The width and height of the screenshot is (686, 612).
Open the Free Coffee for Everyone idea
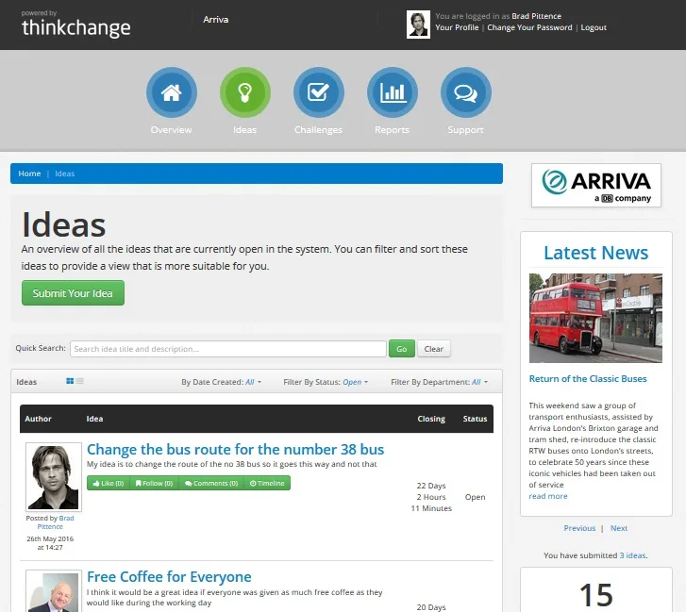coord(169,577)
